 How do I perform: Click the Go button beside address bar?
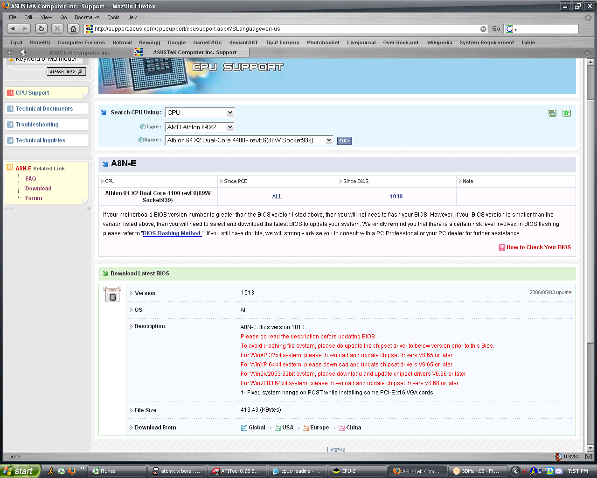coord(496,28)
